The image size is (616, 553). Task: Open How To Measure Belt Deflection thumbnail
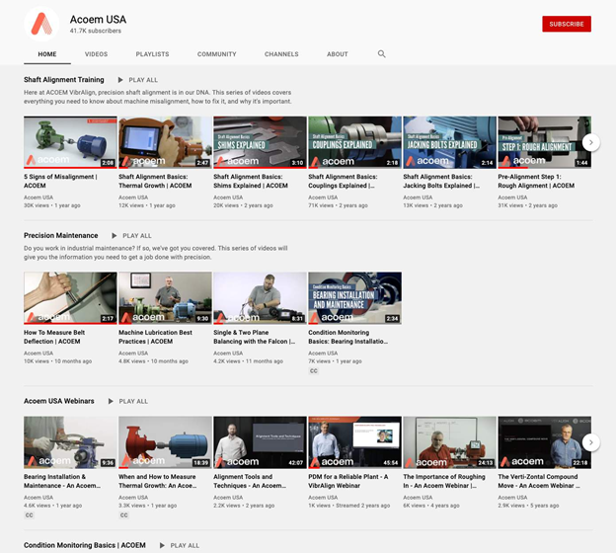(70, 297)
